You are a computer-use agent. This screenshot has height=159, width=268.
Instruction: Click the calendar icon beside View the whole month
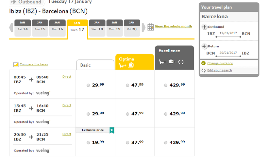pyautogui.click(x=150, y=27)
